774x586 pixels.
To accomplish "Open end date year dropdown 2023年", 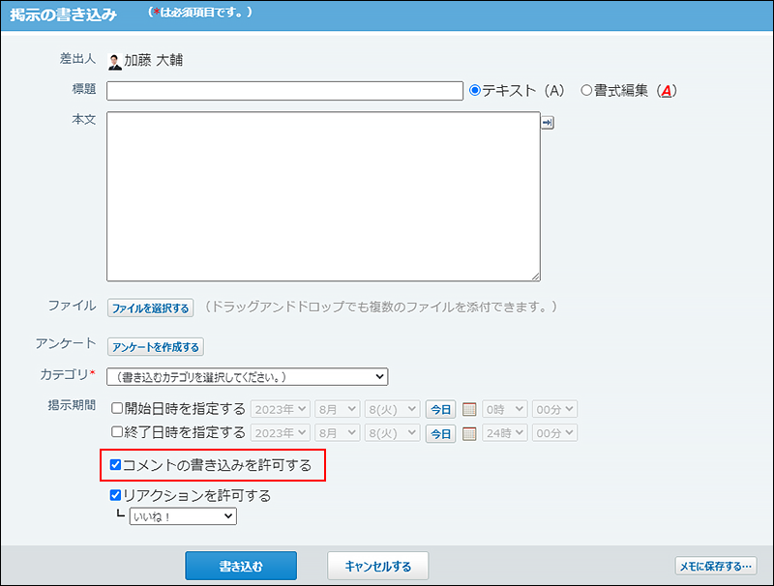I will (x=281, y=432).
